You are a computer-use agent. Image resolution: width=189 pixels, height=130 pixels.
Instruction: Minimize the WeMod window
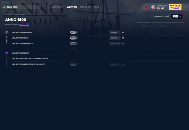point(180,2)
